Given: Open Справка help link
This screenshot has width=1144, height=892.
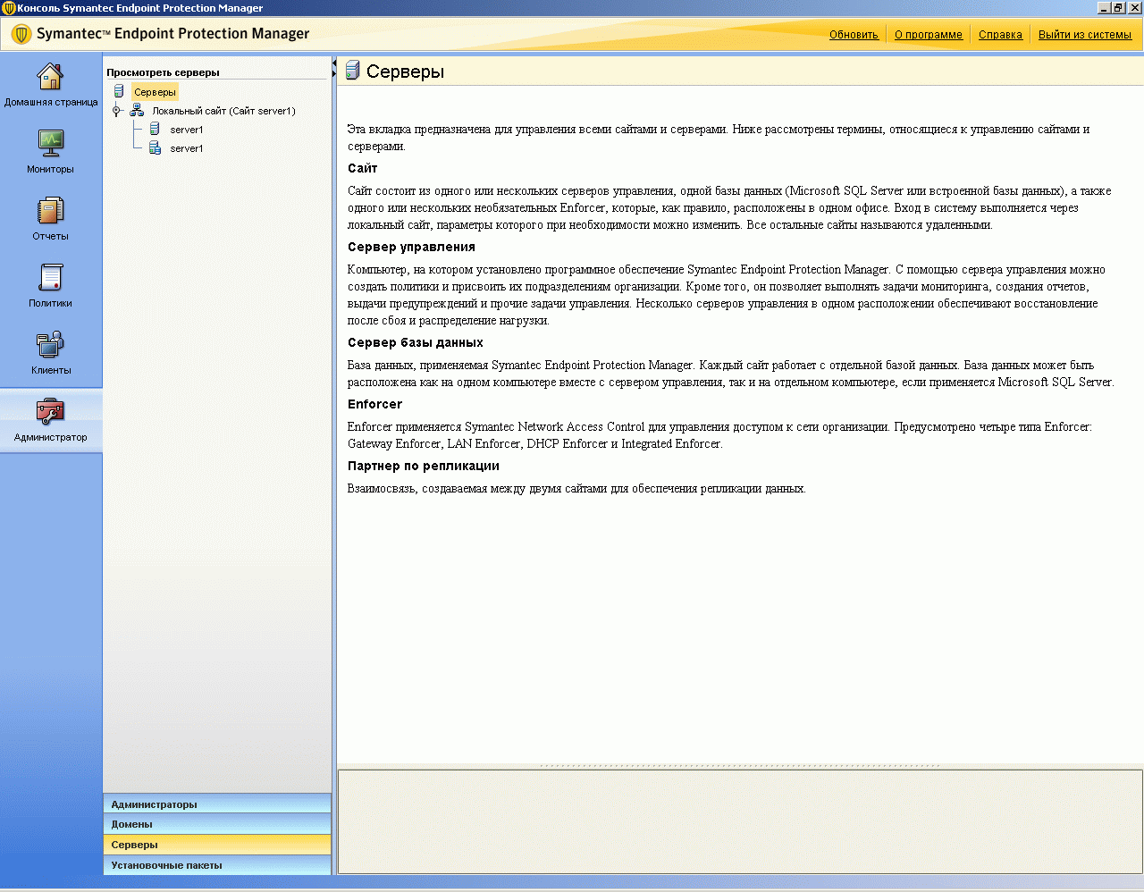Looking at the screenshot, I should [1000, 35].
